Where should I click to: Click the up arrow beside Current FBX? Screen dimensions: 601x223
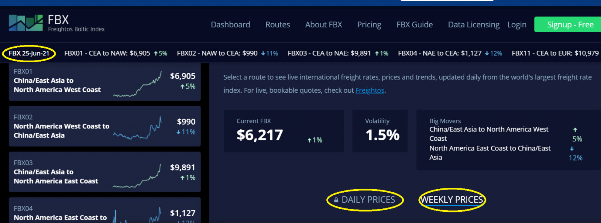310,140
